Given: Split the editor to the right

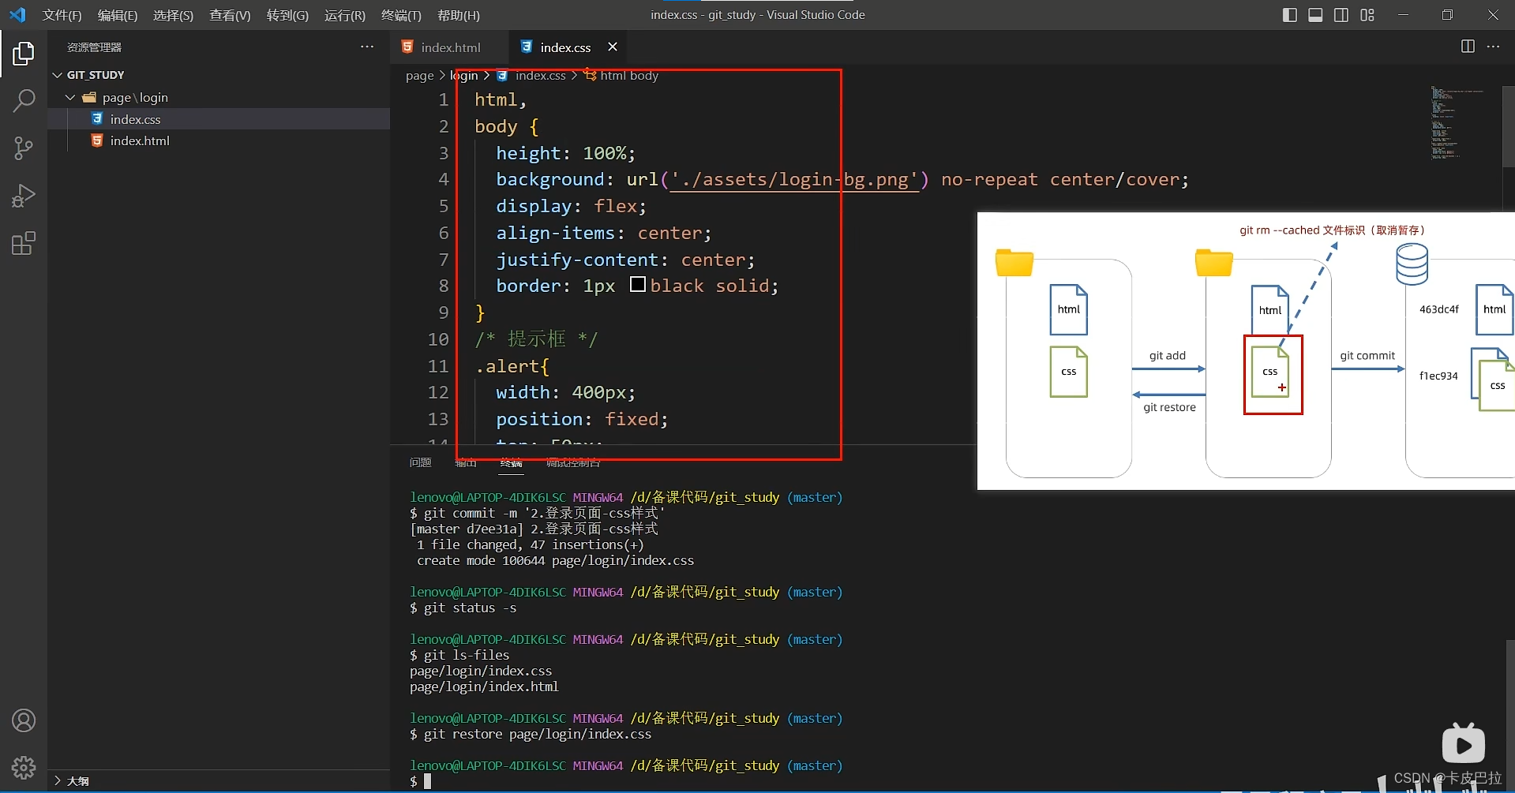Looking at the screenshot, I should tap(1468, 47).
